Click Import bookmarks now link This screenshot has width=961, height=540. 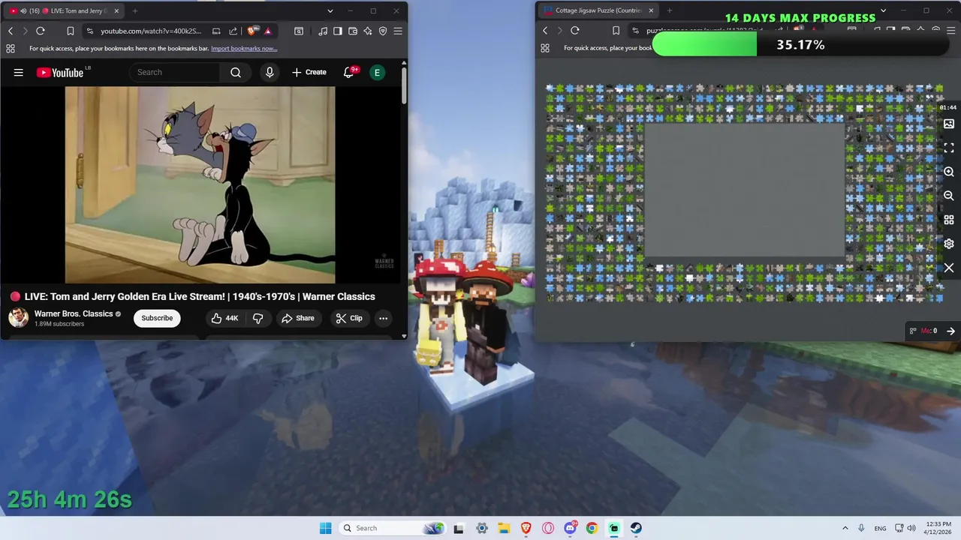(x=244, y=48)
